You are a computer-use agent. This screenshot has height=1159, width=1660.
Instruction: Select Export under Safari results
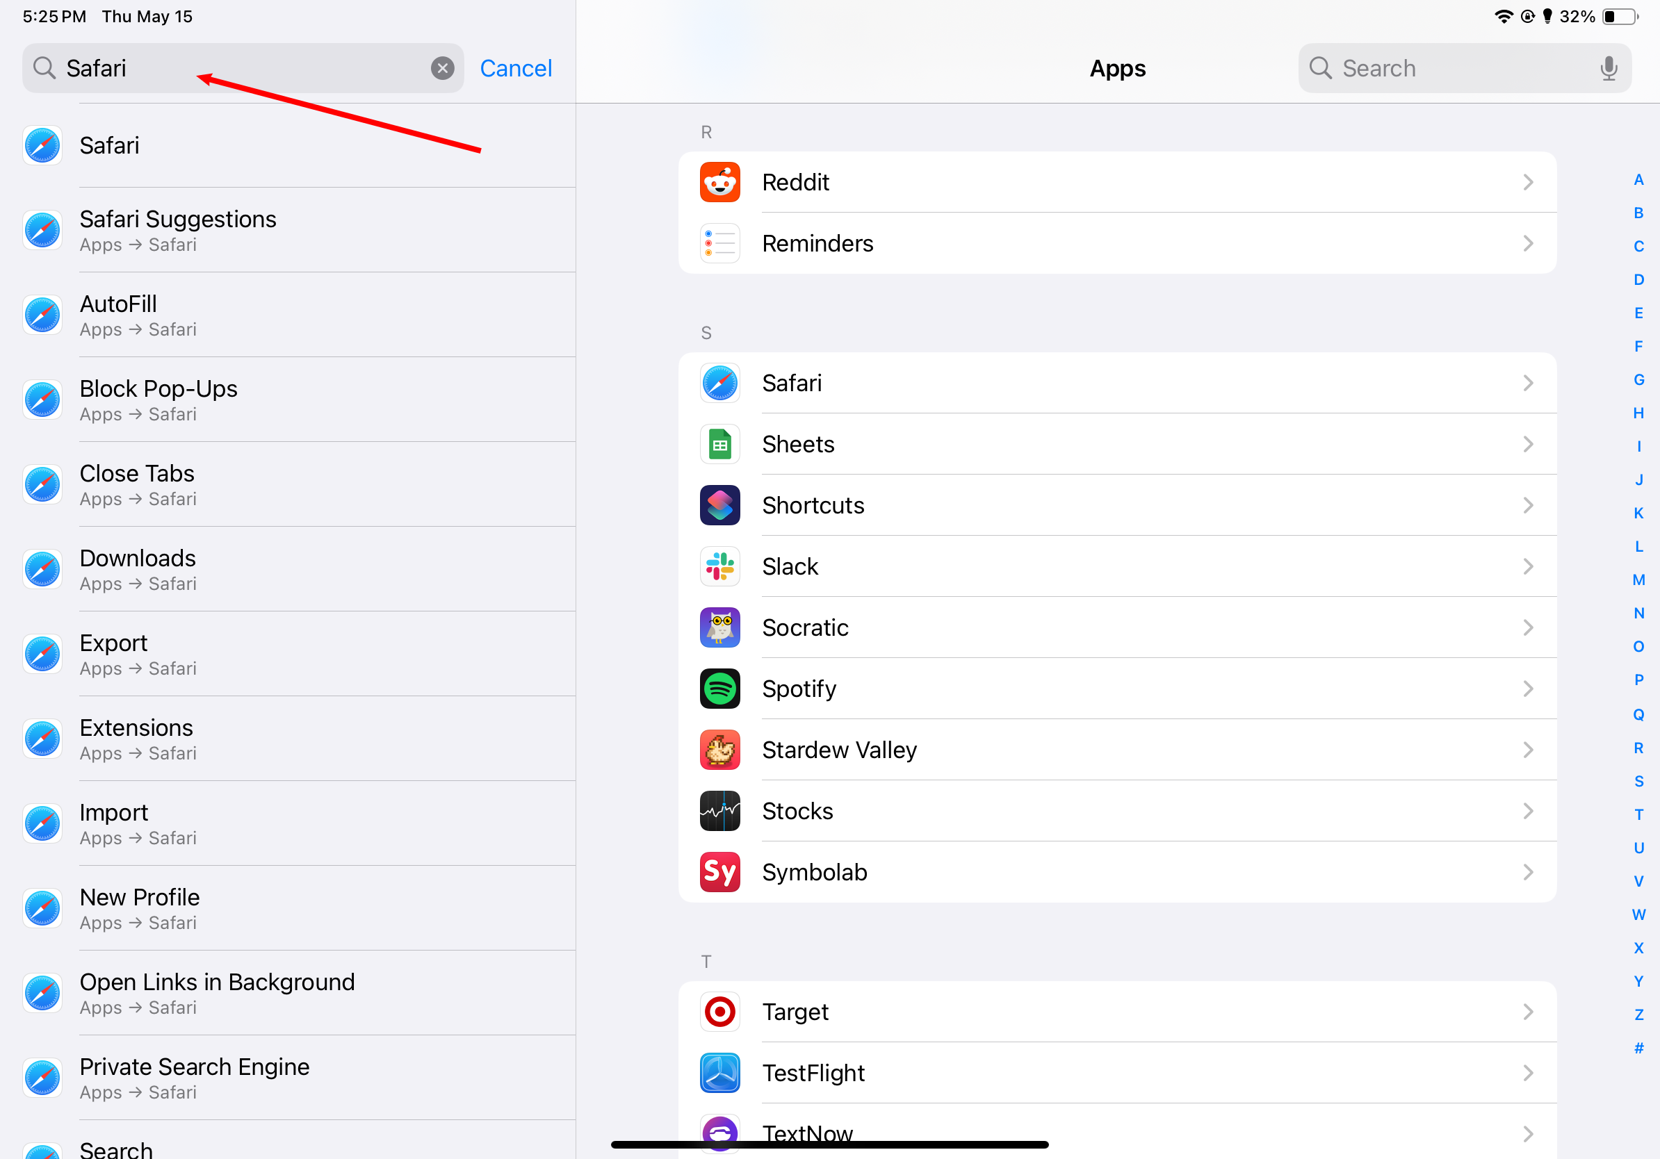coord(288,654)
